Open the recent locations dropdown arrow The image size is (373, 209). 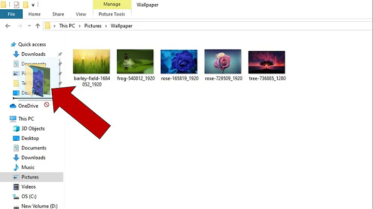pyautogui.click(x=29, y=26)
